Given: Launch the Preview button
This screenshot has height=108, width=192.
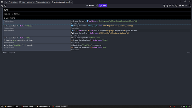Looking at the screenshot, I should (90, 6).
